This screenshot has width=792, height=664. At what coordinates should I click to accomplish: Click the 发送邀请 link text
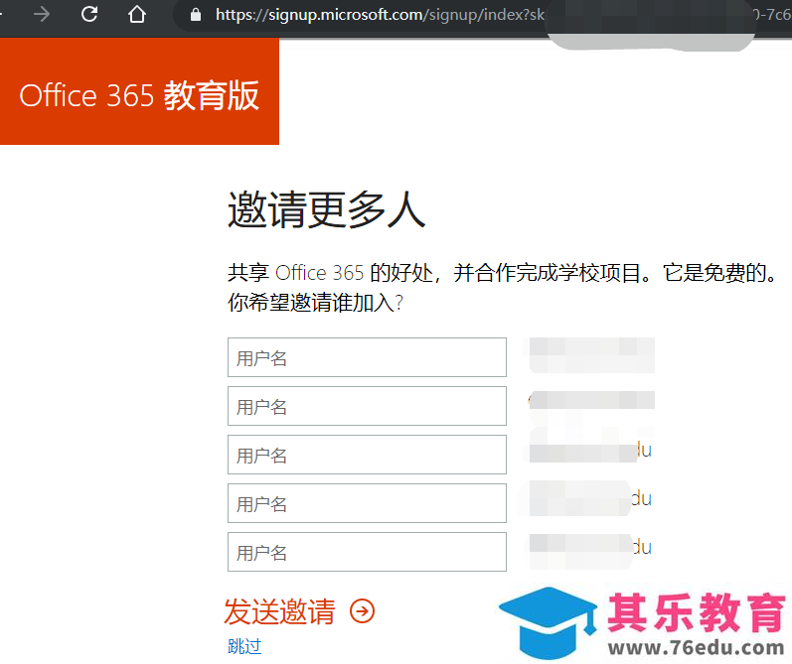pos(279,611)
